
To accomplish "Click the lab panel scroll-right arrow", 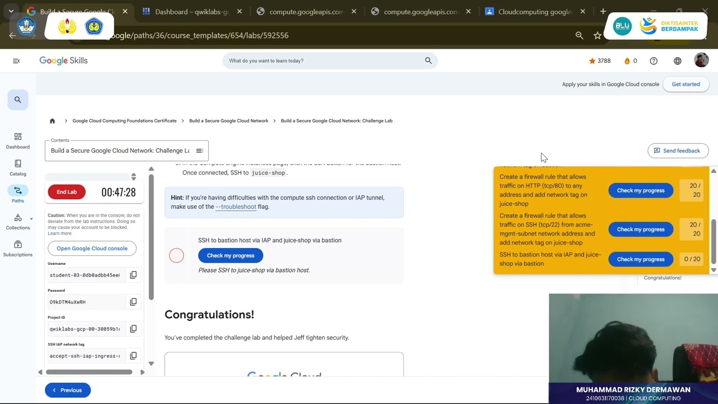I will coord(142,372).
